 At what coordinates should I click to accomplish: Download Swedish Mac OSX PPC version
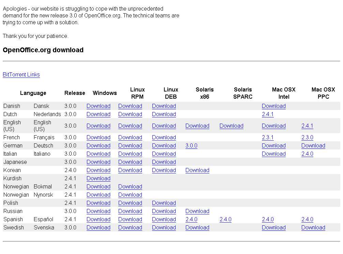coord(313,228)
